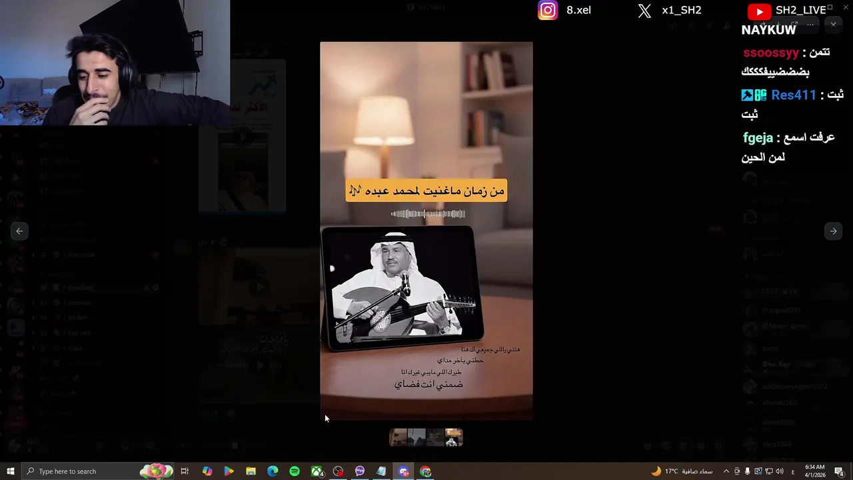853x480 pixels.
Task: Show hidden system tray icons
Action: tap(726, 471)
